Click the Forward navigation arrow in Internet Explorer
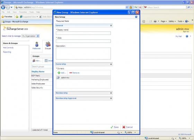This screenshot has width=194, height=140. [8, 7]
